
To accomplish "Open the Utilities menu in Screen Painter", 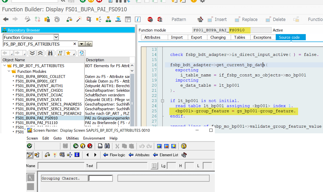I will click(72, 138).
